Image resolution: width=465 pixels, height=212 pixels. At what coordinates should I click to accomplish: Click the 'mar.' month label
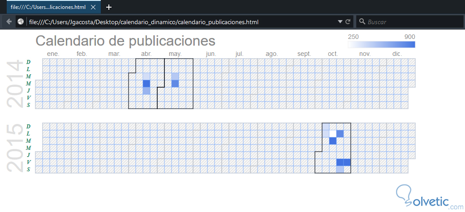point(114,54)
